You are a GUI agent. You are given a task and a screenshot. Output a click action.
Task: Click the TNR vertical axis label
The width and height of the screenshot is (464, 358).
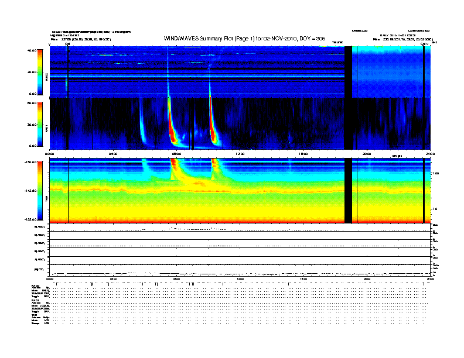(x=46, y=199)
